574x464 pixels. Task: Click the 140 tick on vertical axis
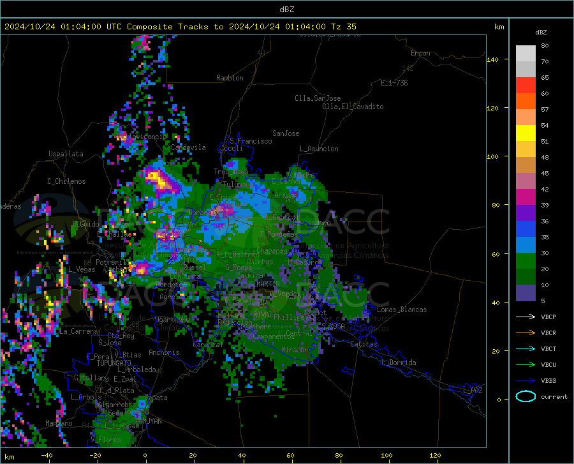tap(493, 59)
